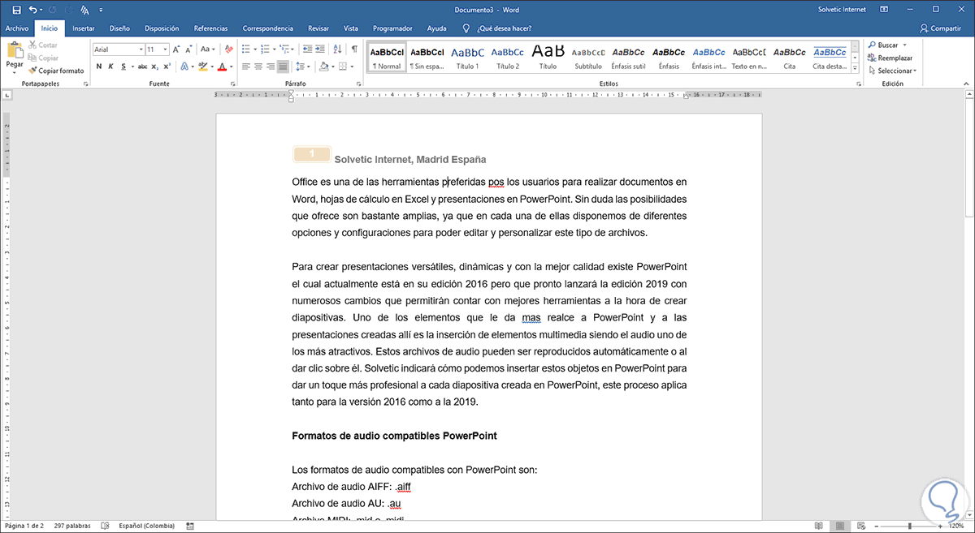Apply the Subtítulo style
This screenshot has width=975, height=533.
click(588, 58)
